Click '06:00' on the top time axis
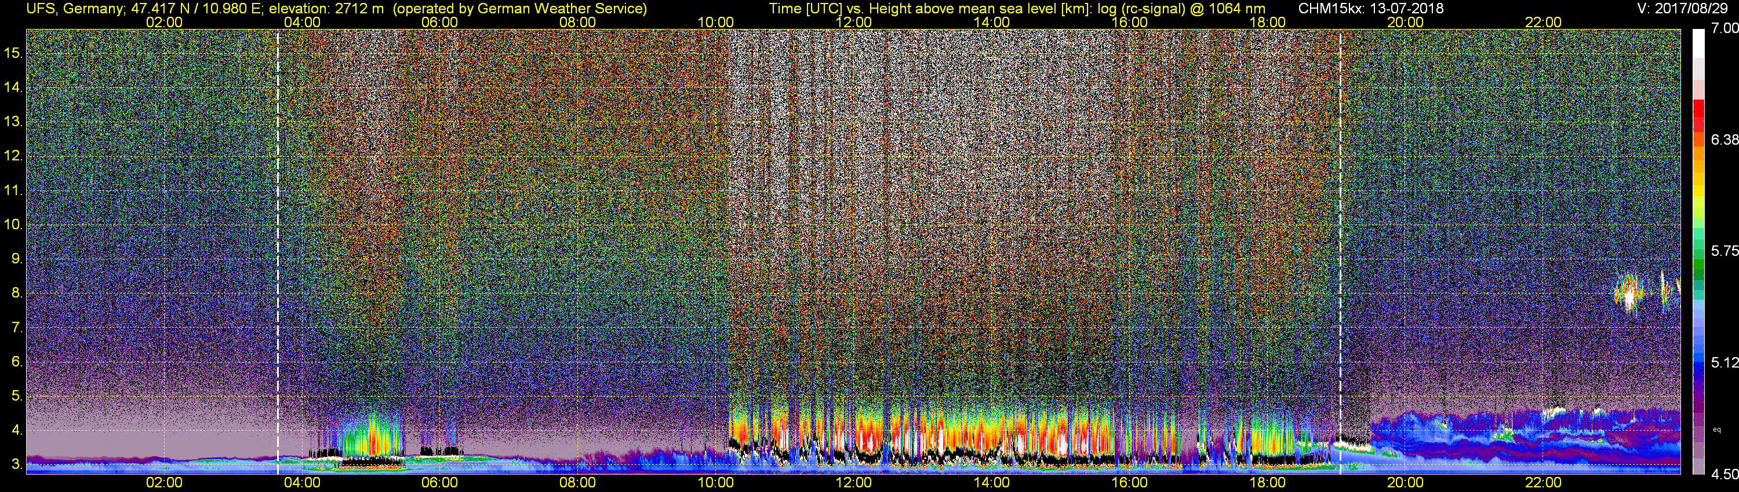Viewport: 1739px width, 492px height. (x=439, y=22)
